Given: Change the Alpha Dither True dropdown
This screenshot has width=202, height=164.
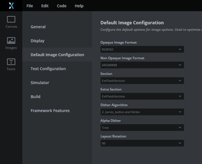Looking at the screenshot, I should pos(142,128).
